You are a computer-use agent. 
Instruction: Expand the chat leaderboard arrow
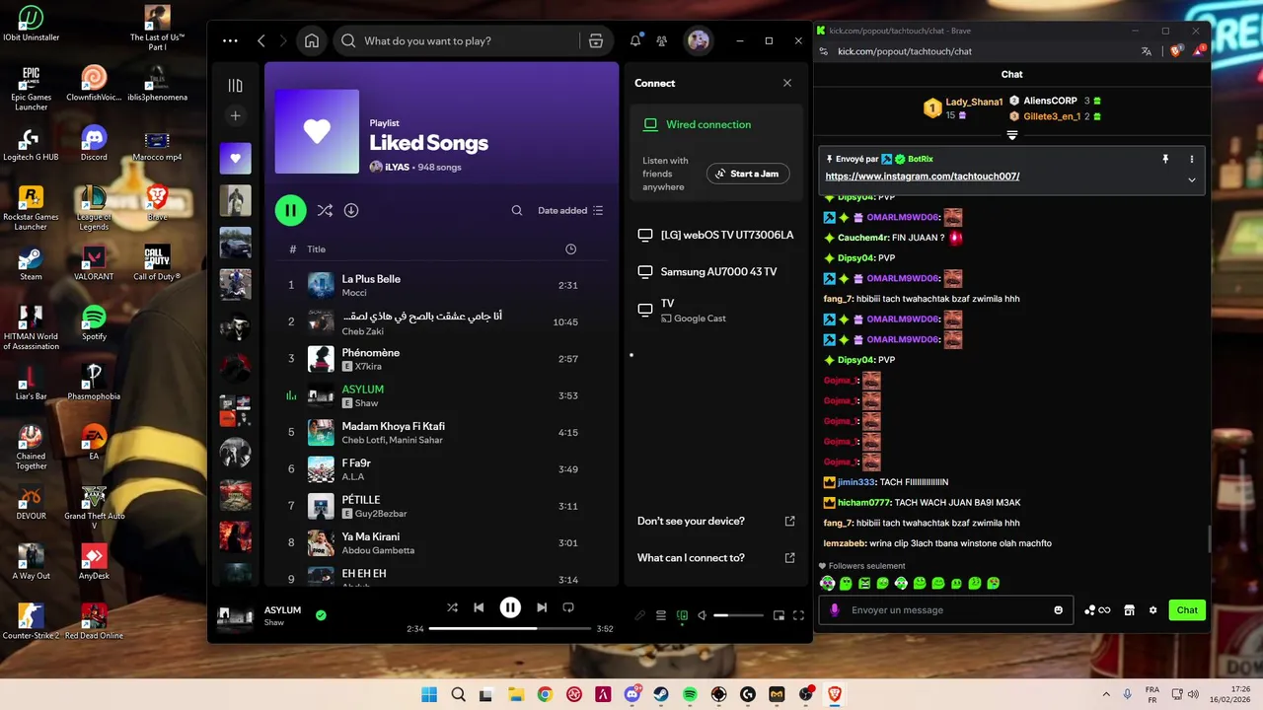point(1012,135)
